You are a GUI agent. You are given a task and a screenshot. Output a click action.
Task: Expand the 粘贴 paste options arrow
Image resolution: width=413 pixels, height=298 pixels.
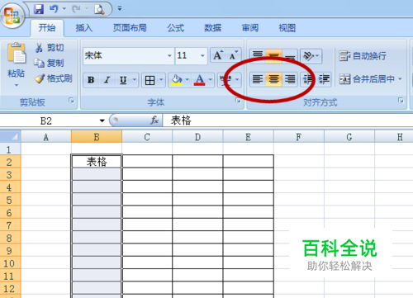click(17, 85)
